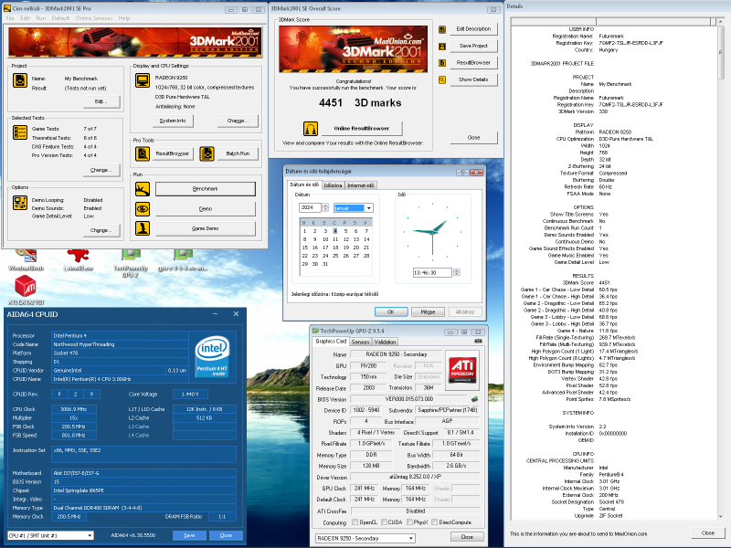Open the WindowBlinds desktop icon
The image size is (731, 548).
pos(26,259)
